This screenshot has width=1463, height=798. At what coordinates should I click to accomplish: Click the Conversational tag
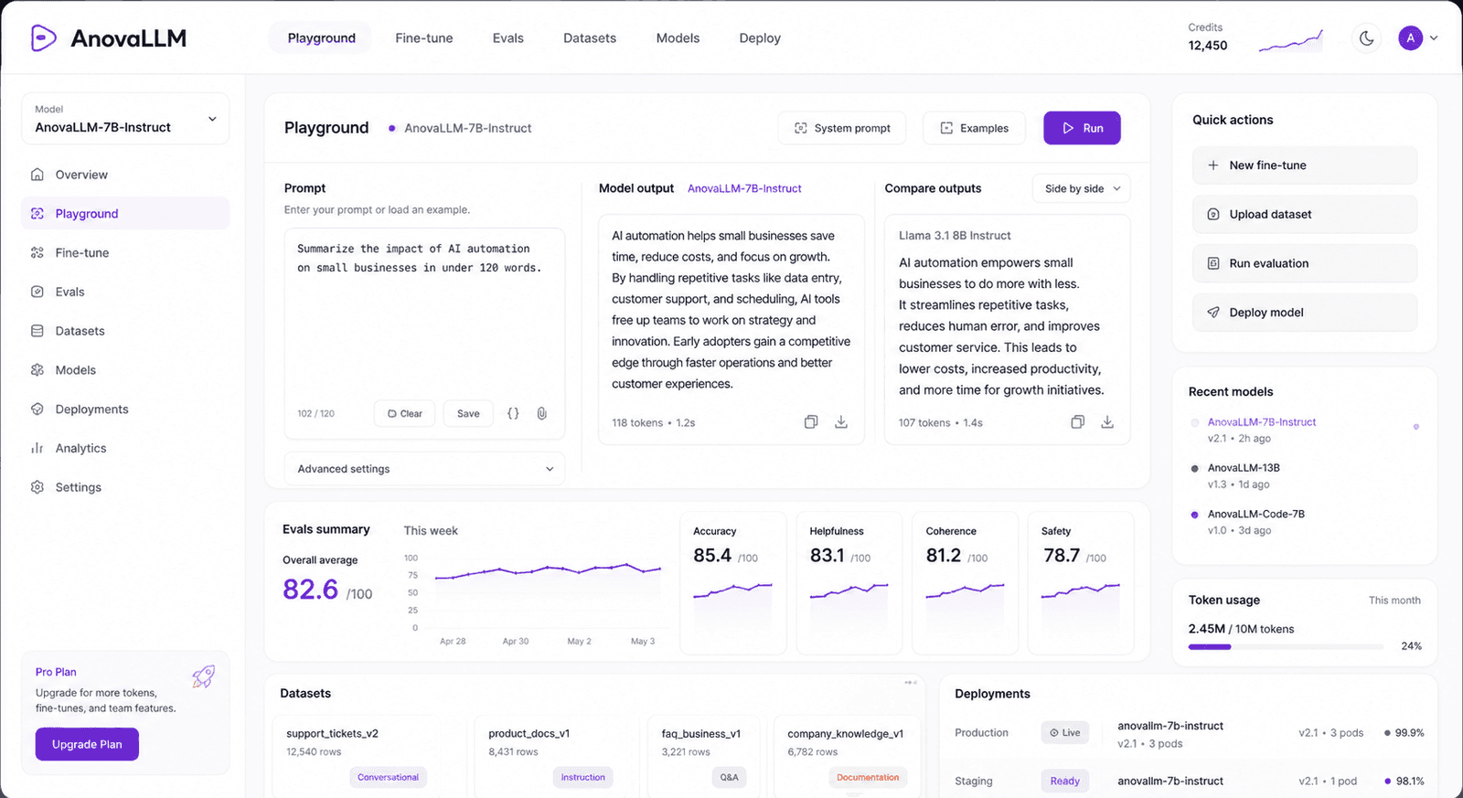pyautogui.click(x=388, y=778)
